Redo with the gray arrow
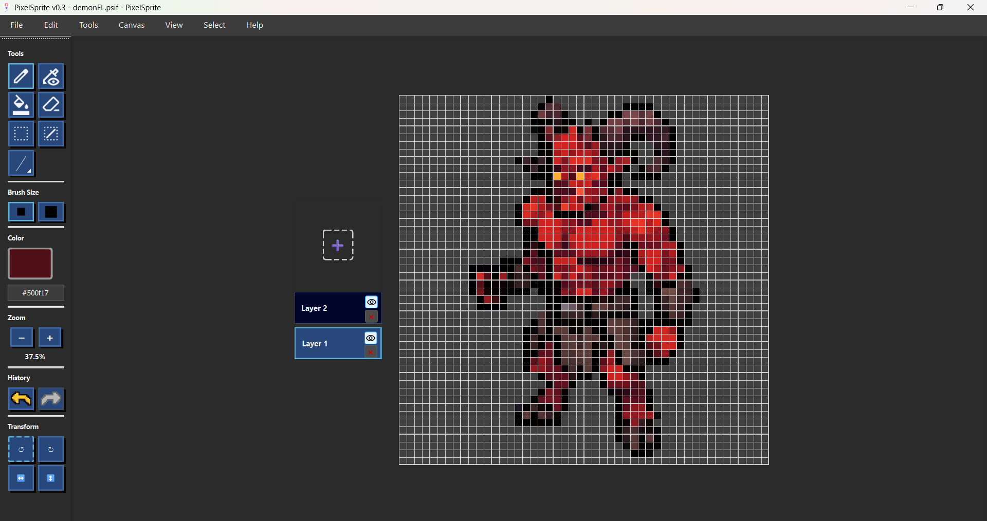The height and width of the screenshot is (521, 987). tap(51, 399)
